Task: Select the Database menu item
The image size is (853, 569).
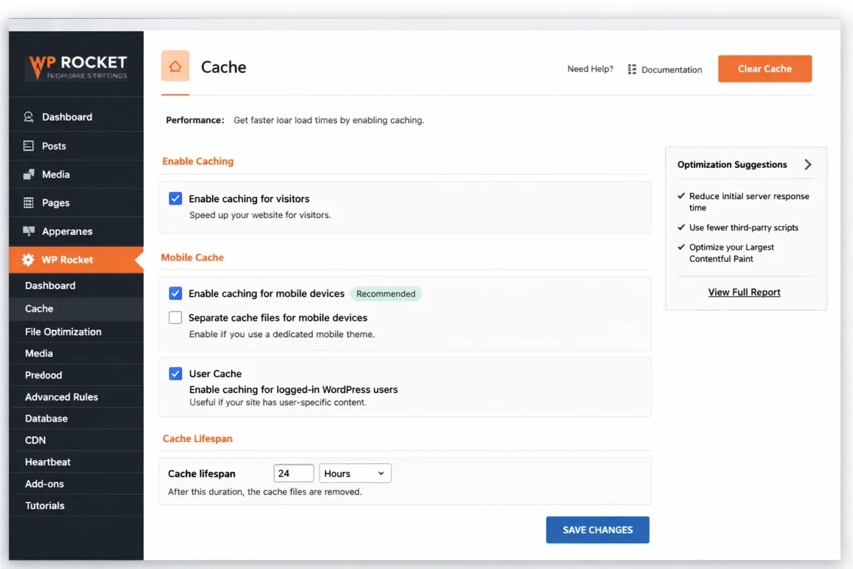Action: tap(46, 418)
